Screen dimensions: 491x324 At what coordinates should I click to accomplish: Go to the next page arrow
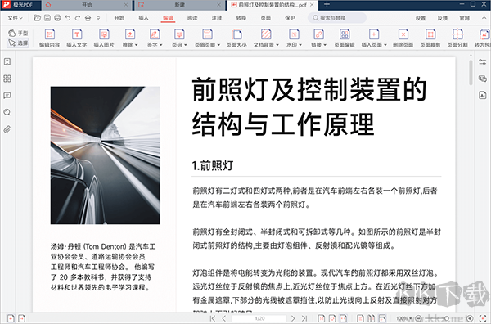point(293,318)
